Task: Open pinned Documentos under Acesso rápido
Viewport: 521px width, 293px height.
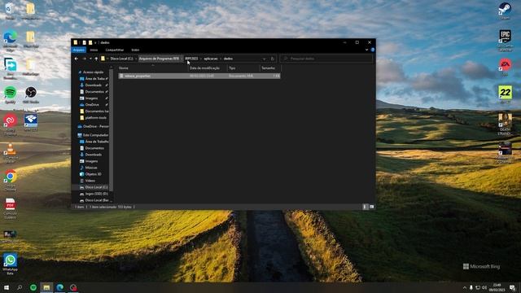Action: (x=94, y=92)
